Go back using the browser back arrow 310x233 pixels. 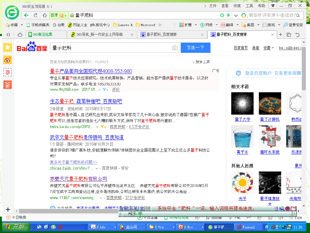click(x=26, y=15)
